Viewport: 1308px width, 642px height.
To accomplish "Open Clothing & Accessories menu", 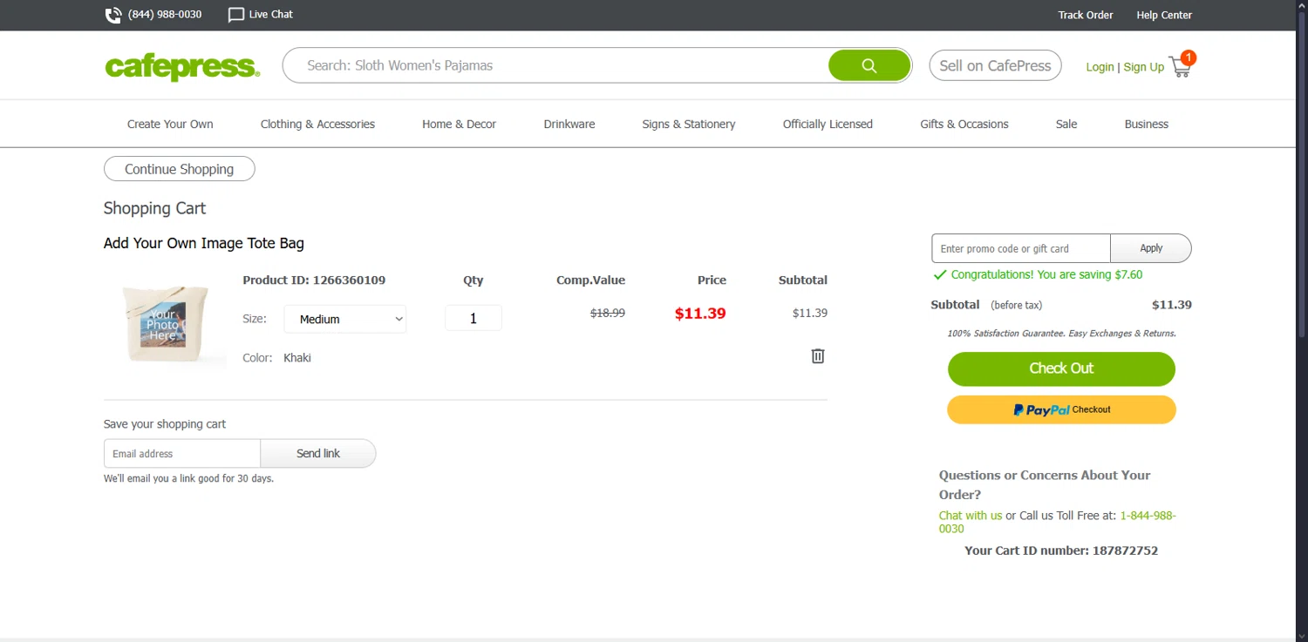I will [317, 124].
